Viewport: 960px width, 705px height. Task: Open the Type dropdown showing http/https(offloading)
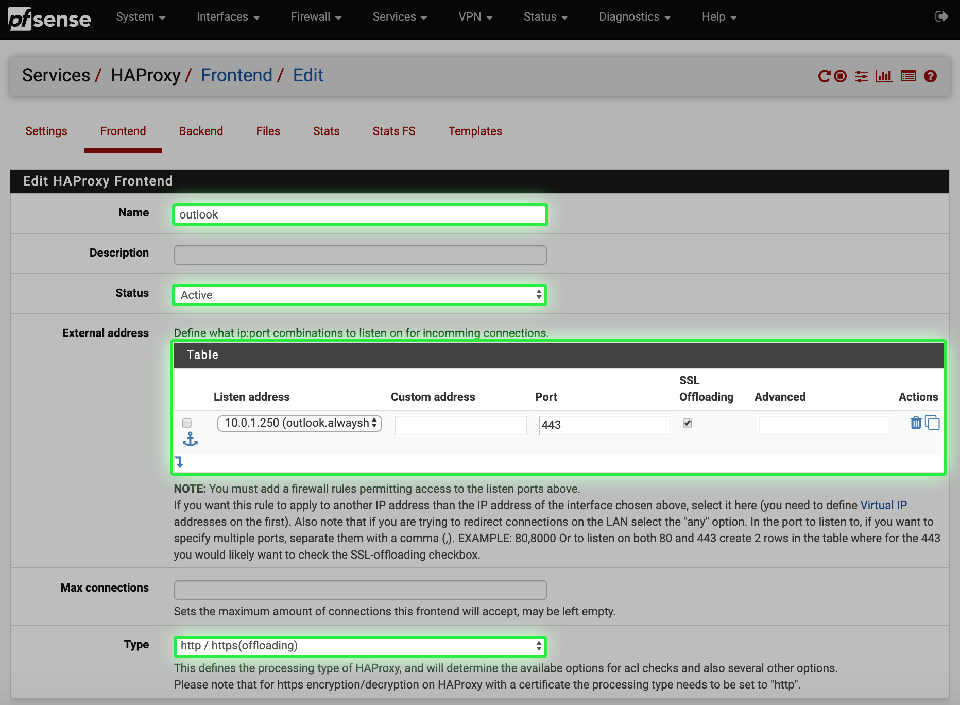click(x=359, y=646)
